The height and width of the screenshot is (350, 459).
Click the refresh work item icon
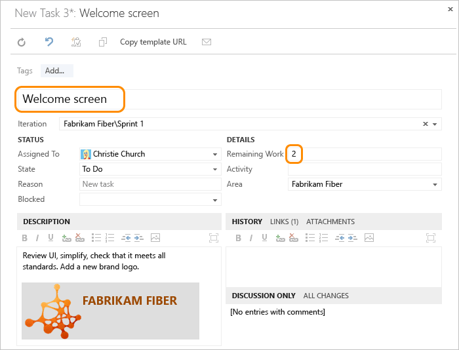pos(22,43)
